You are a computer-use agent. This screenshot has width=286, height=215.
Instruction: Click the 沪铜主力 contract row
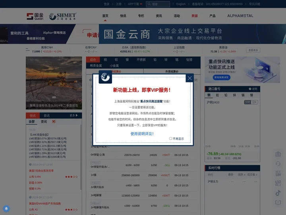click(232, 182)
